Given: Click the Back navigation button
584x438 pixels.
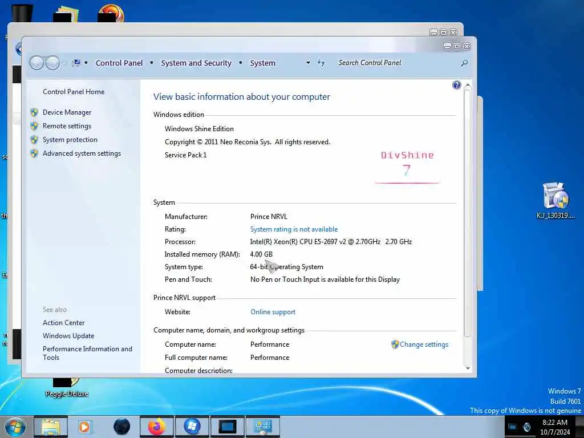Looking at the screenshot, I should point(36,63).
